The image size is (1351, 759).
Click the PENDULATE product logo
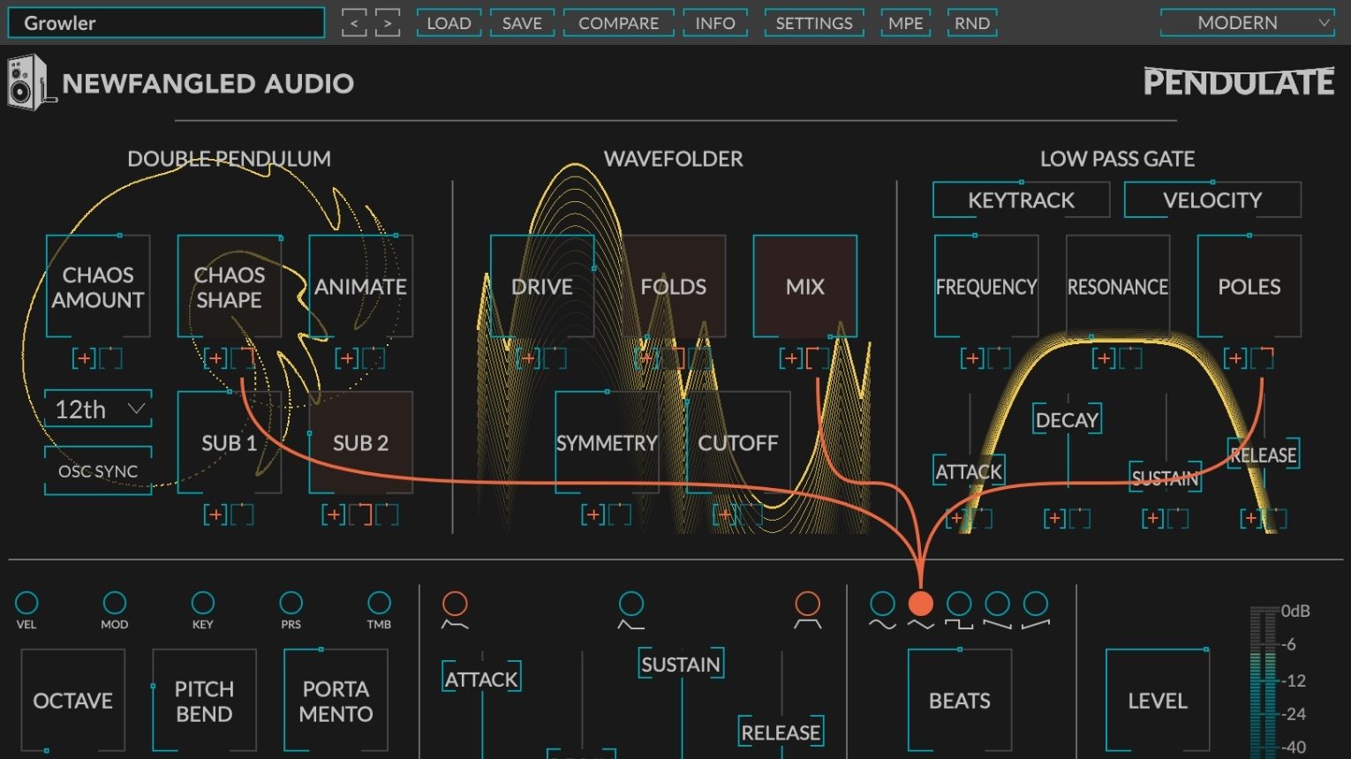1239,82
